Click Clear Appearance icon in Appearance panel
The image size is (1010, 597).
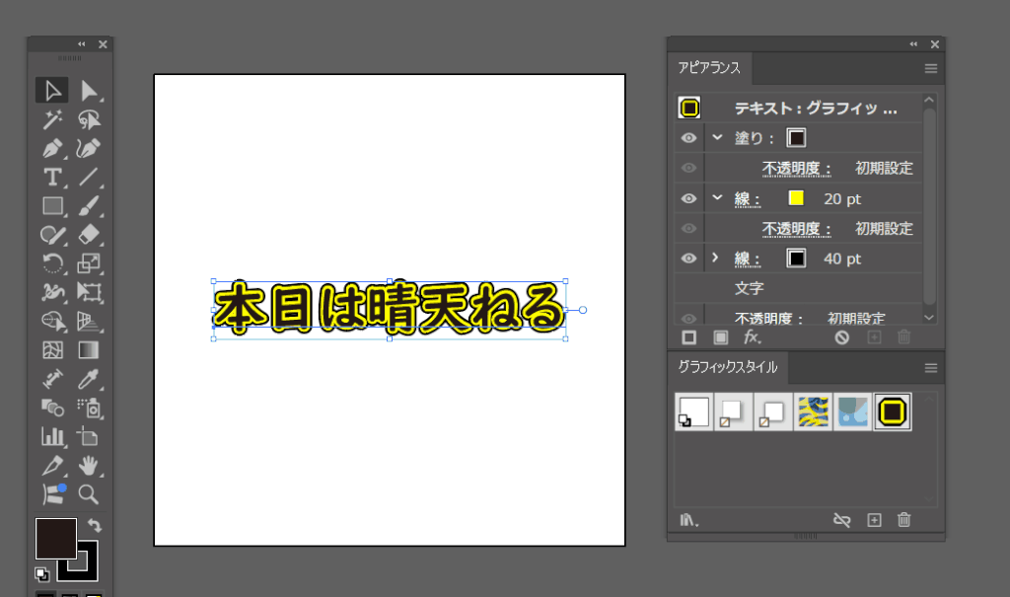coord(841,337)
